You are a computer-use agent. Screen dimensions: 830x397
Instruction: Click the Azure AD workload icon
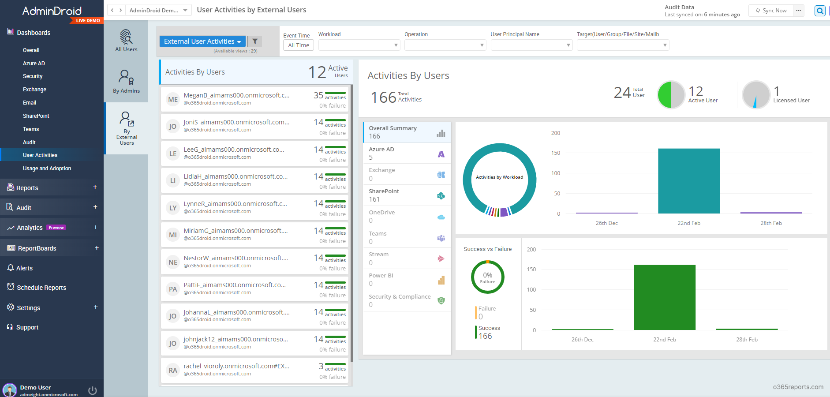(441, 154)
